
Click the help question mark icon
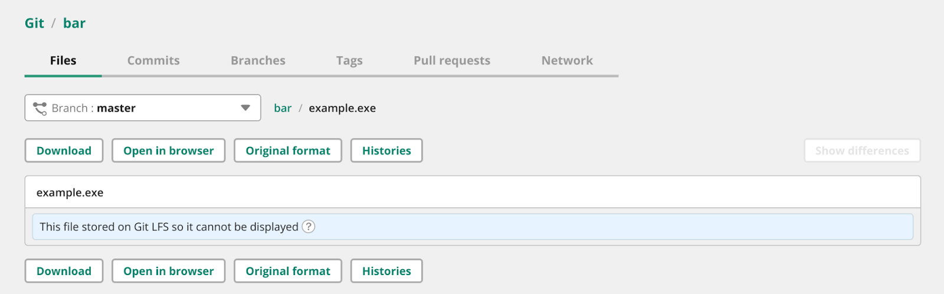[309, 227]
